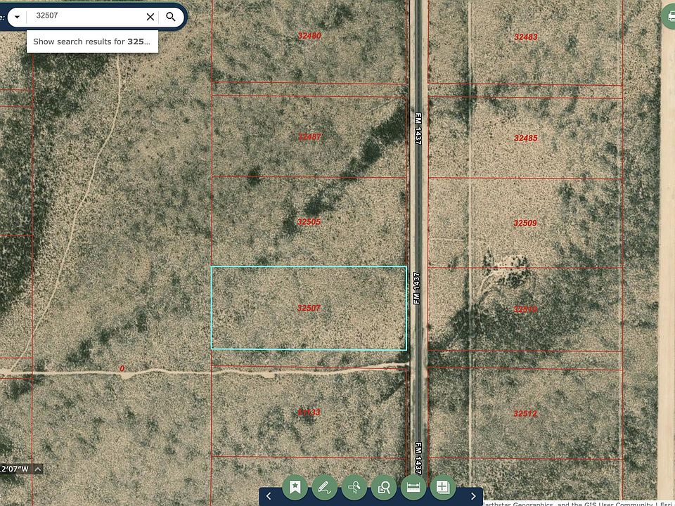Select parcel label 32485
The height and width of the screenshot is (506, 675).
coord(526,138)
